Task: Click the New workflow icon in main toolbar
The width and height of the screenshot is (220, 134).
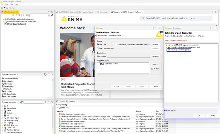Action: tap(2, 8)
